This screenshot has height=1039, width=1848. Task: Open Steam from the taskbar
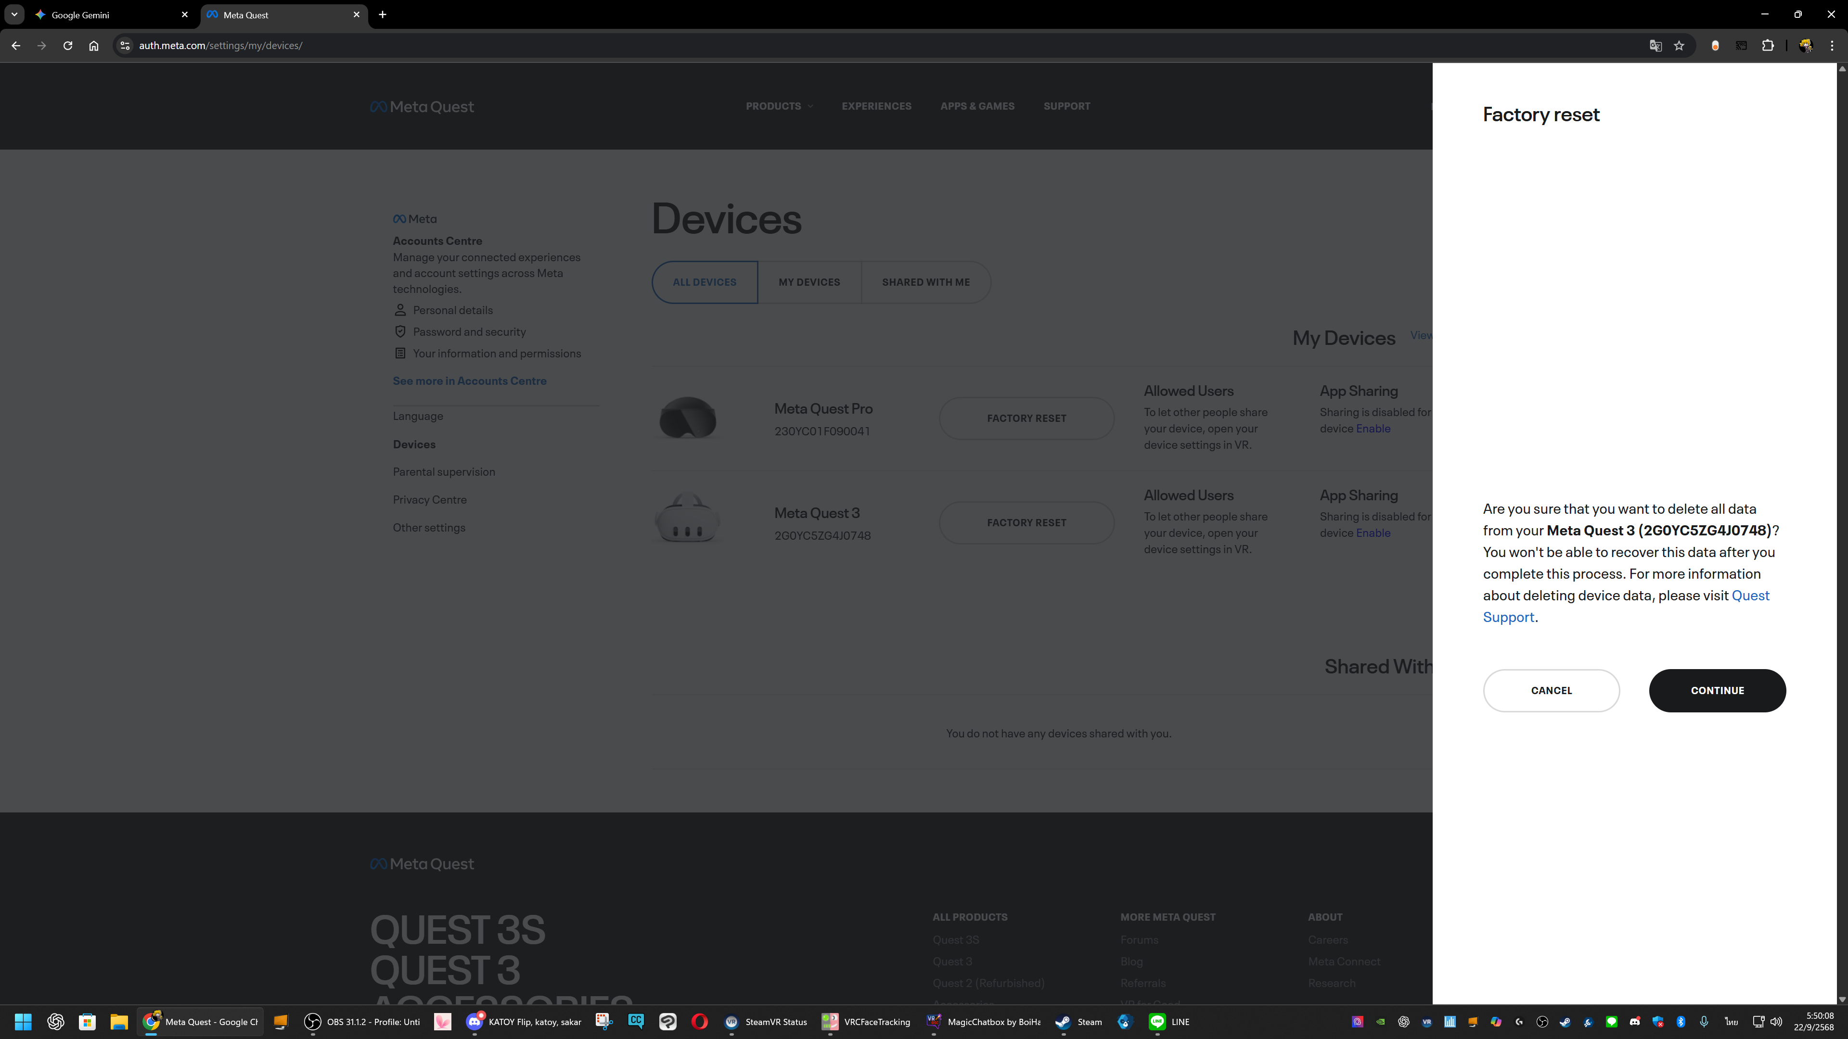(1079, 1022)
